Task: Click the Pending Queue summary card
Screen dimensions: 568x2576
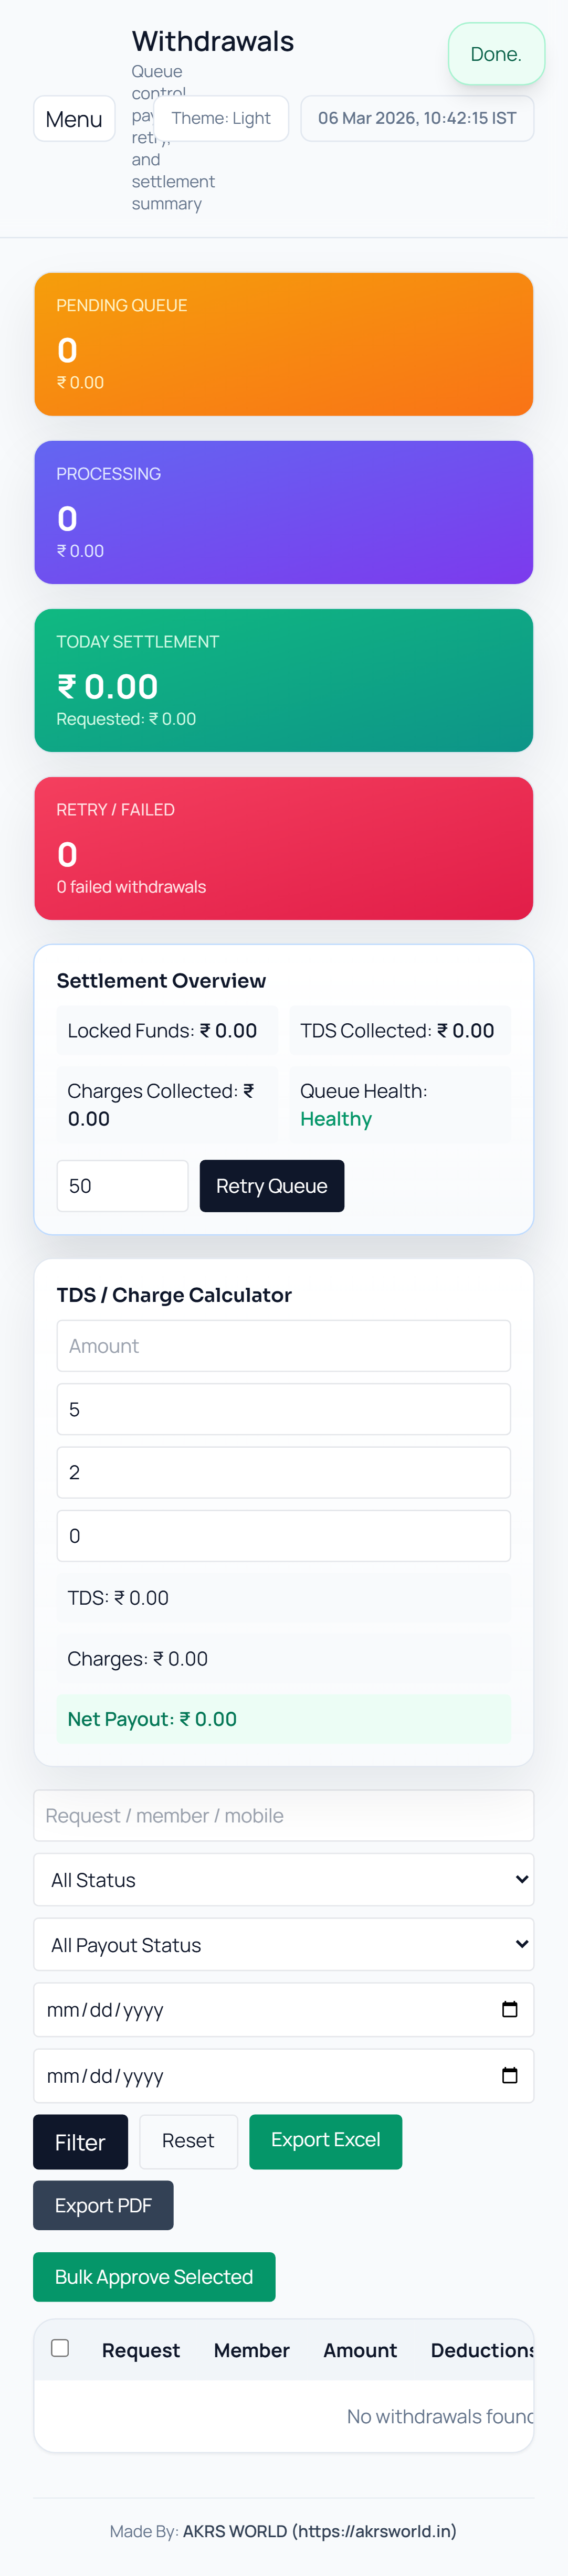Action: 283,343
